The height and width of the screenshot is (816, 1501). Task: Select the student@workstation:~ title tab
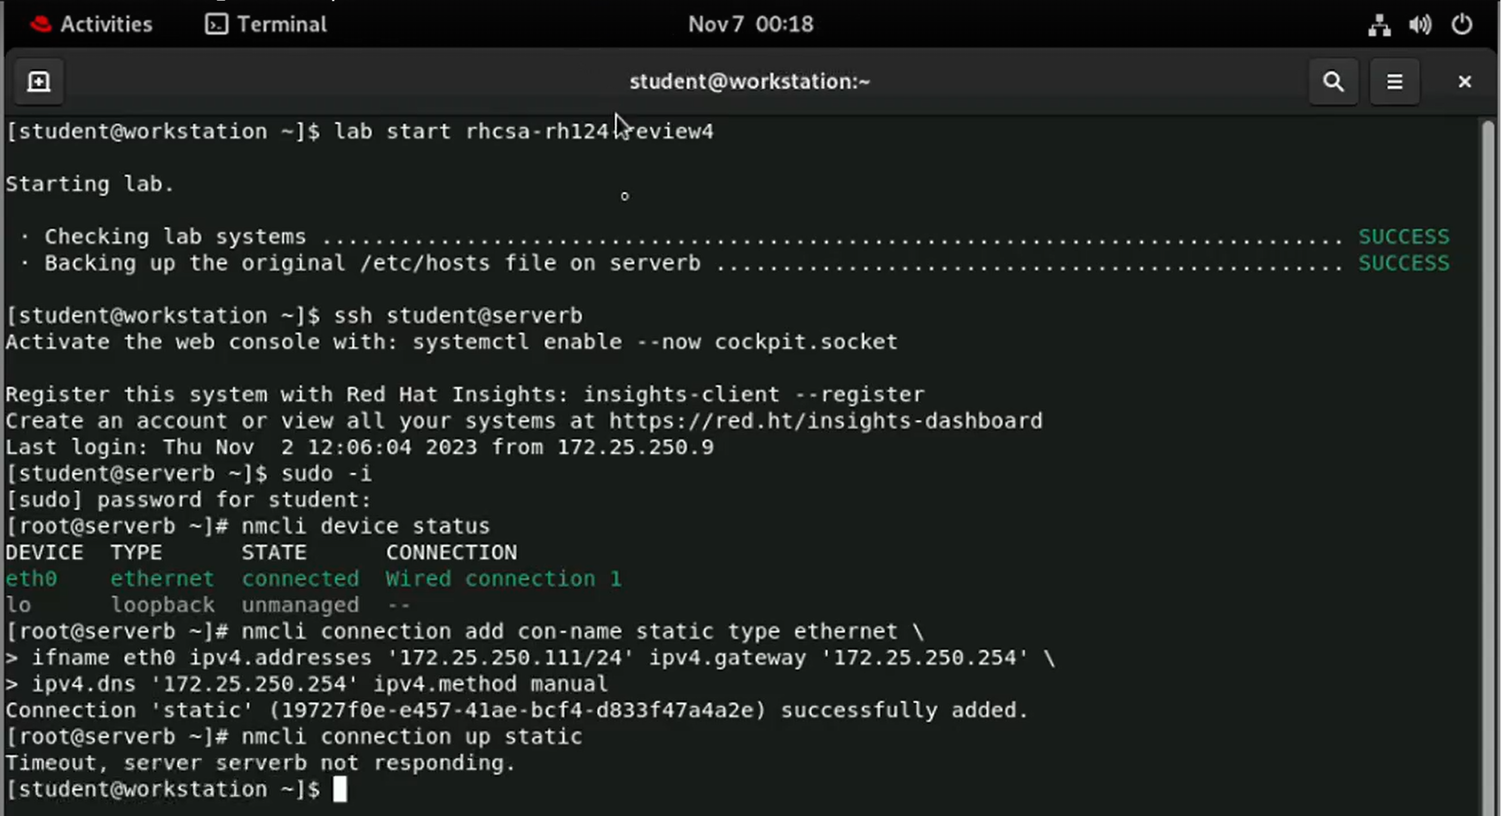(750, 81)
